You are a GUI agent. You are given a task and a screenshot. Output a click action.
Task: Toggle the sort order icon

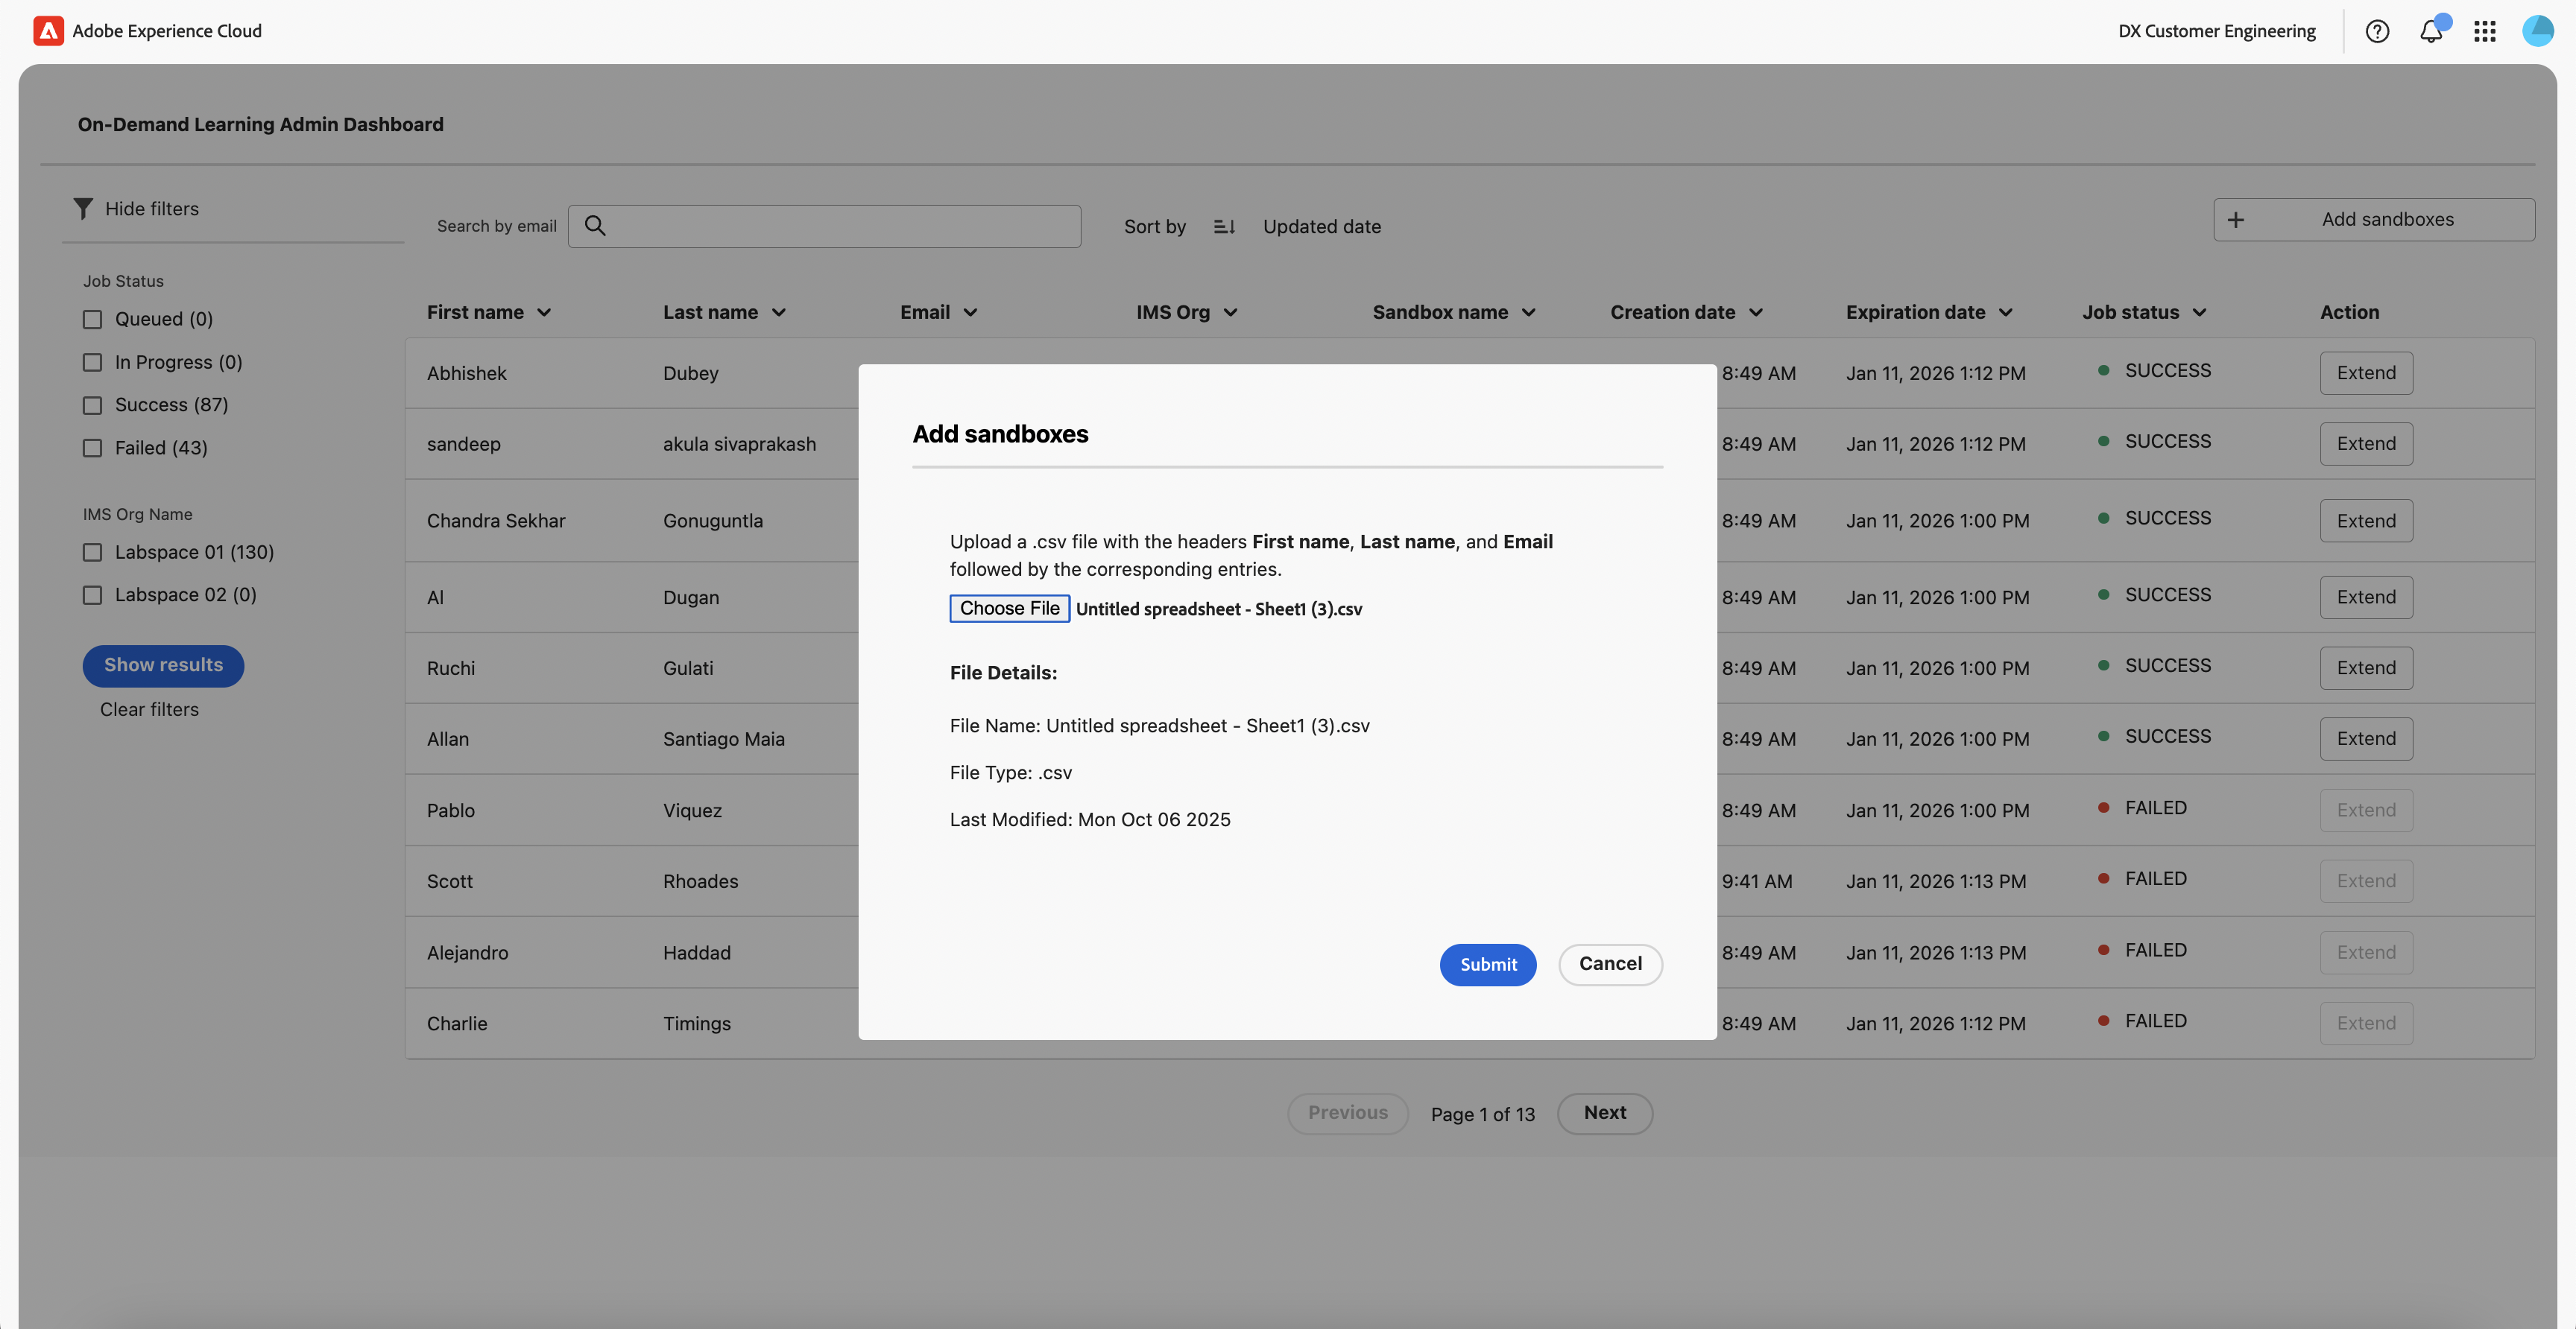tap(1224, 226)
